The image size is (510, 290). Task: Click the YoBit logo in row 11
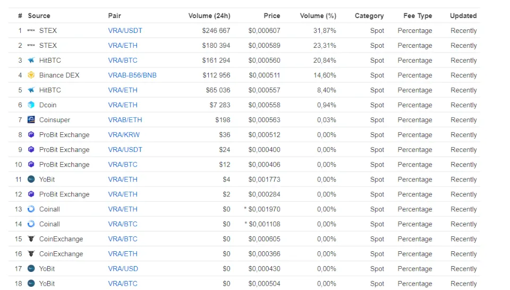[31, 179]
